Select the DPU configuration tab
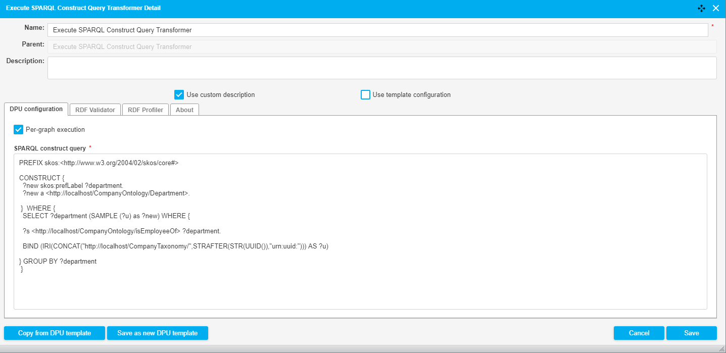The height and width of the screenshot is (353, 726). coord(36,109)
